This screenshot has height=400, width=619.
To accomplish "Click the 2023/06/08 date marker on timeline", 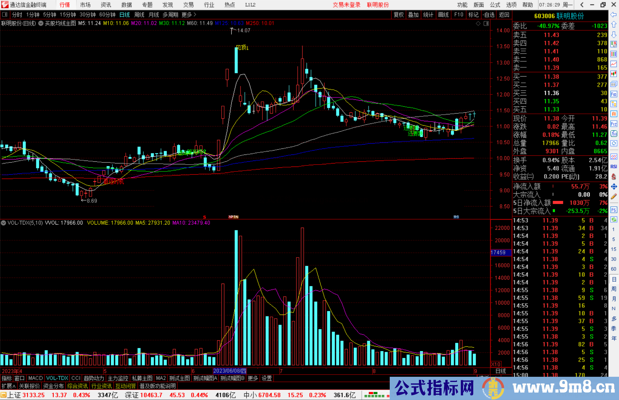I will tap(229, 371).
